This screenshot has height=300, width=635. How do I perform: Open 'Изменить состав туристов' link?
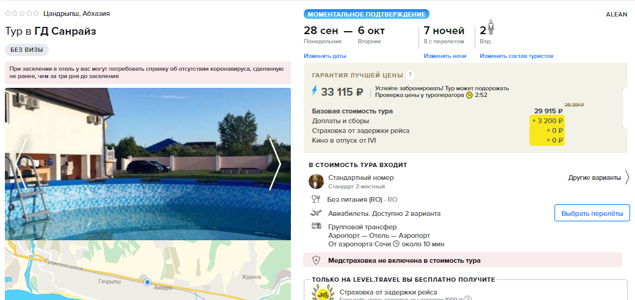(516, 56)
